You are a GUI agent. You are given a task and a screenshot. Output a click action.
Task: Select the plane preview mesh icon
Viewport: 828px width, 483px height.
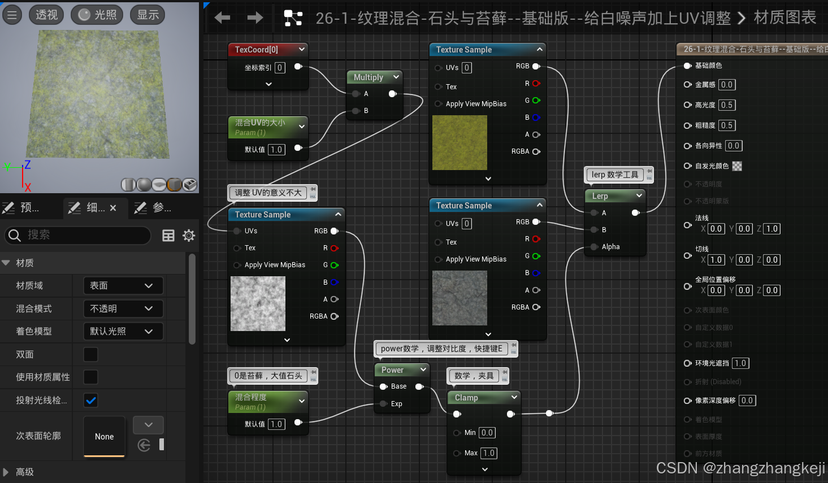coord(159,184)
